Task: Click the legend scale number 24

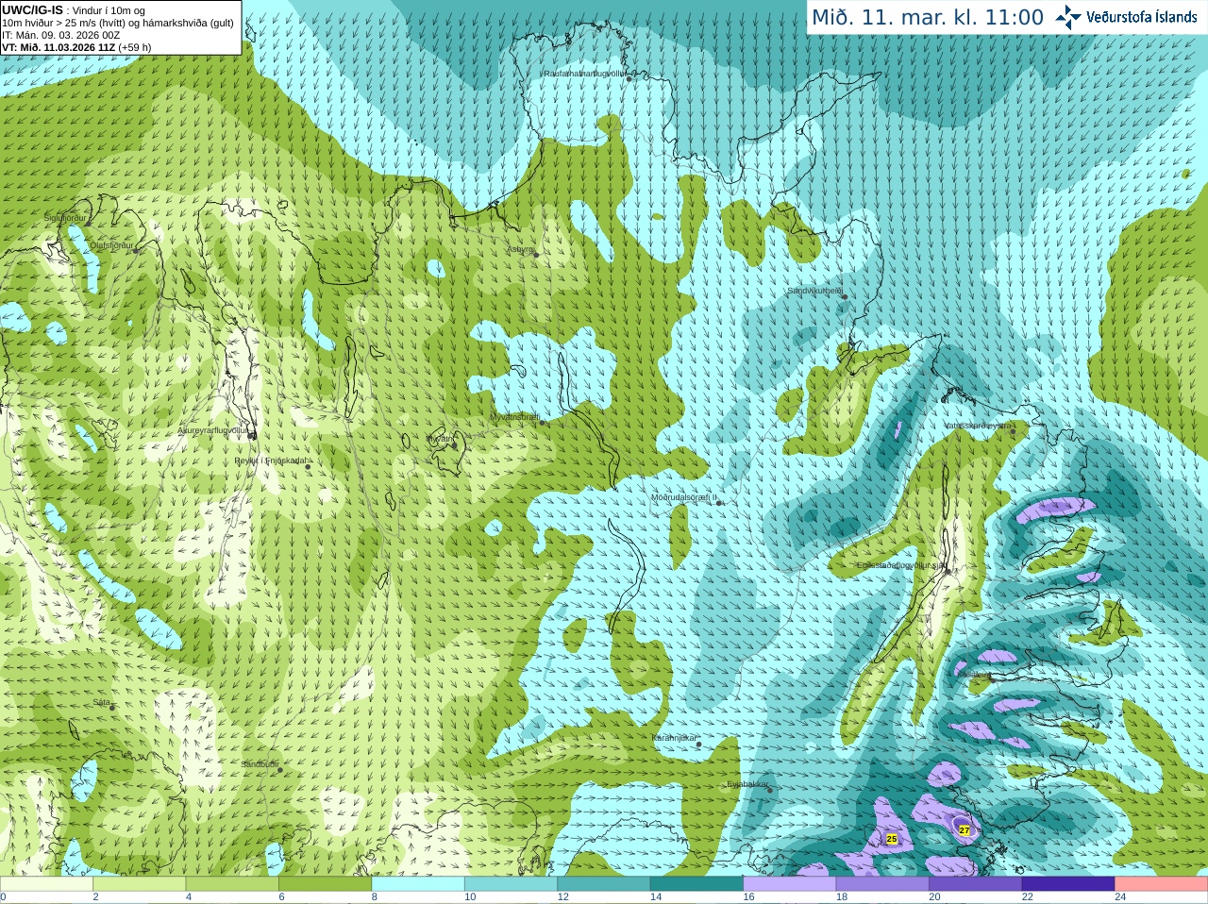Action: [x=1120, y=897]
